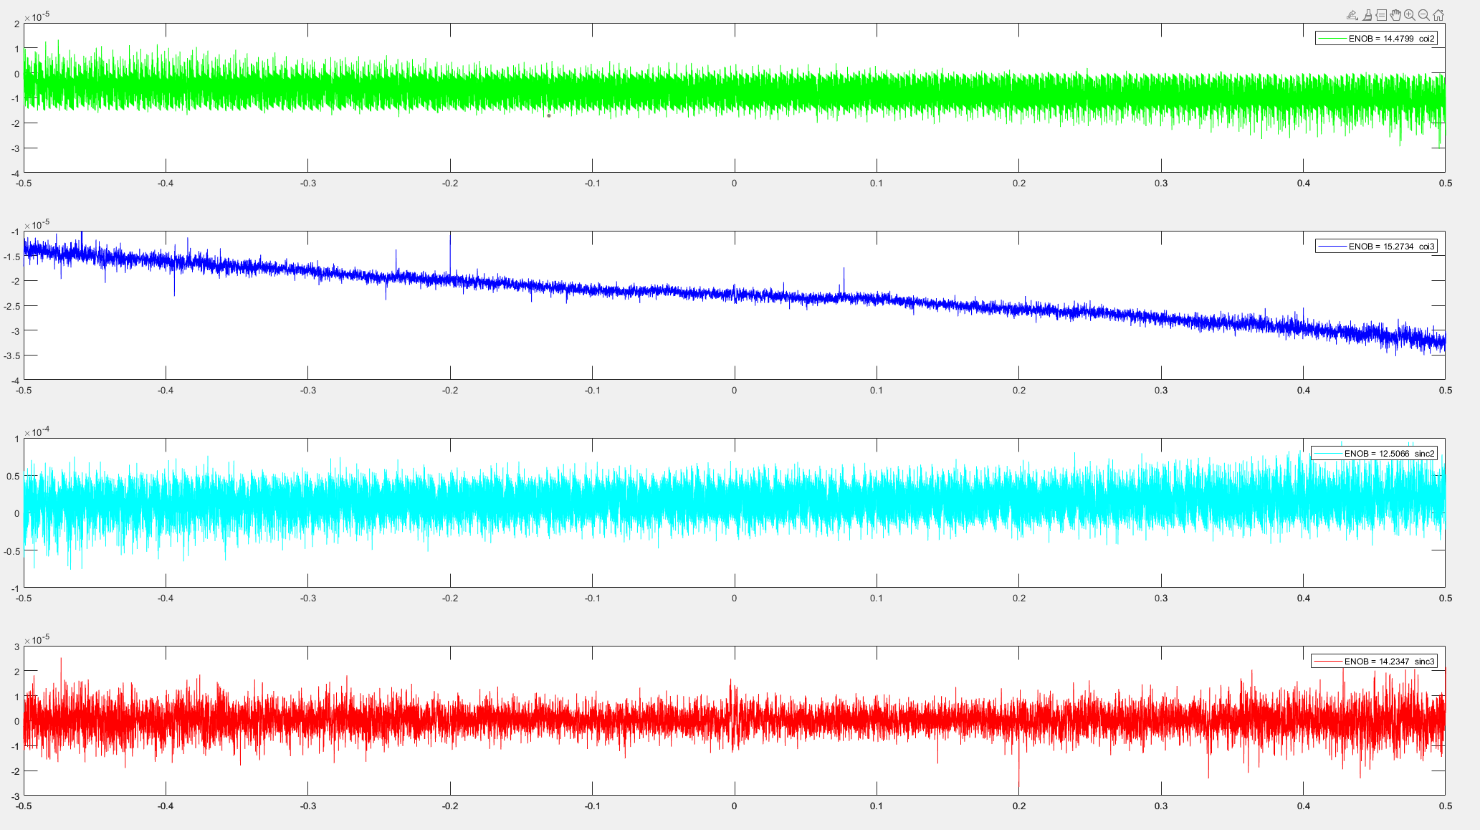Viewport: 1480px width, 830px height.
Task: Click the ×10⁻⁴ exponent above the cyan plot
Action: coord(37,431)
